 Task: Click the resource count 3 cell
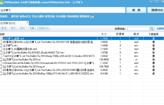pos(120,70)
